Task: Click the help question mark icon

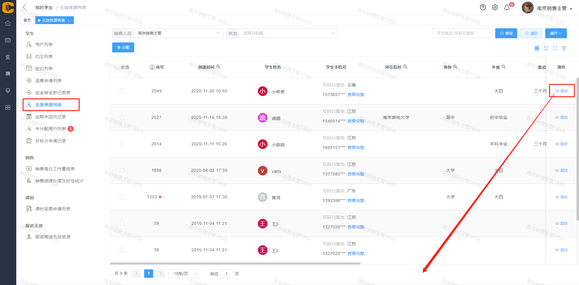Action: 483,8
